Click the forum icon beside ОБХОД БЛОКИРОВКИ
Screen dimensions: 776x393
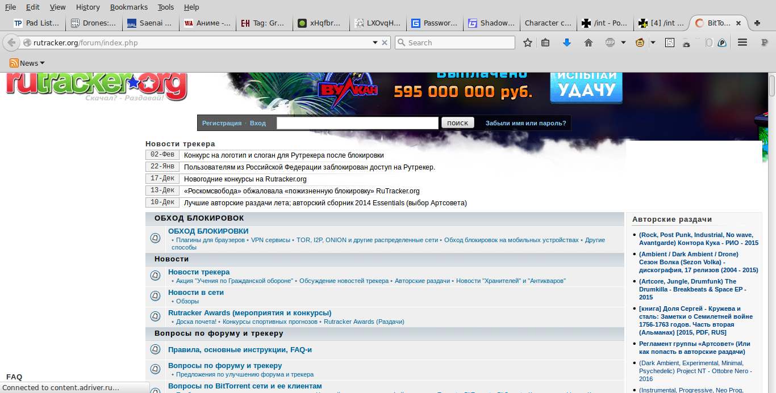pyautogui.click(x=155, y=238)
